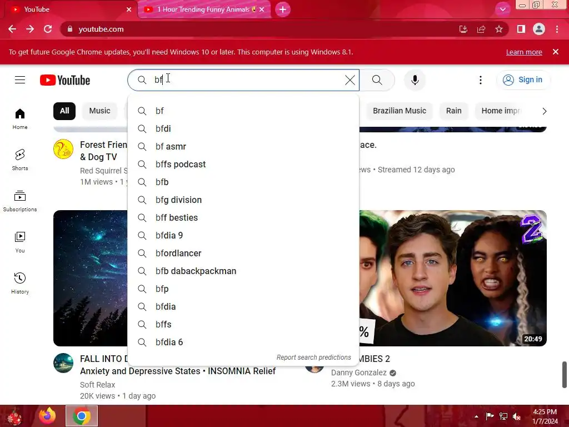
Task: Choose suggestion 'bfb'
Action: coord(243,182)
